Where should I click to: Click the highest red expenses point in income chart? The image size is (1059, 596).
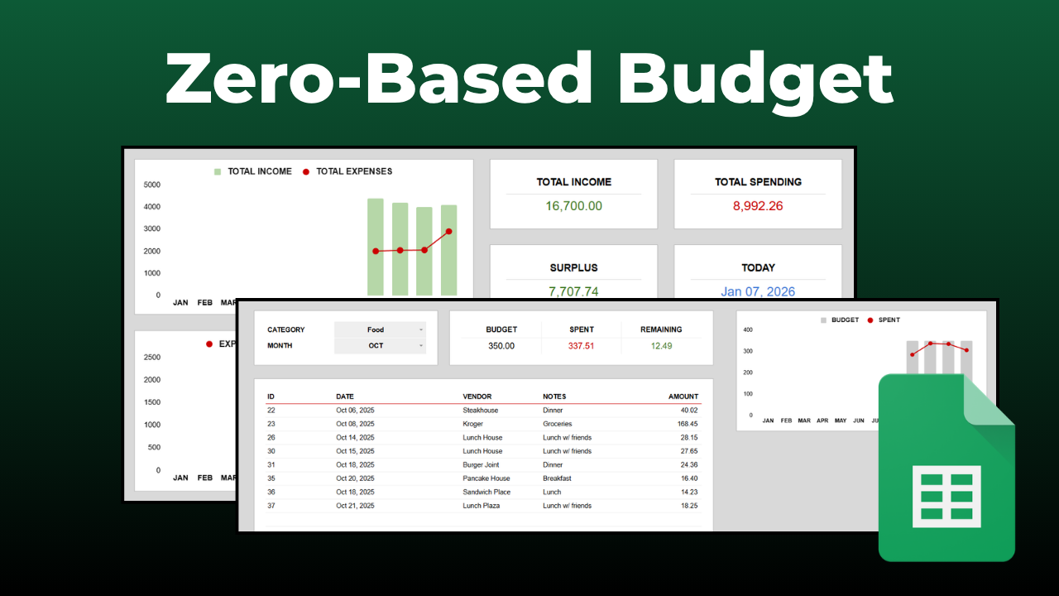click(x=448, y=232)
